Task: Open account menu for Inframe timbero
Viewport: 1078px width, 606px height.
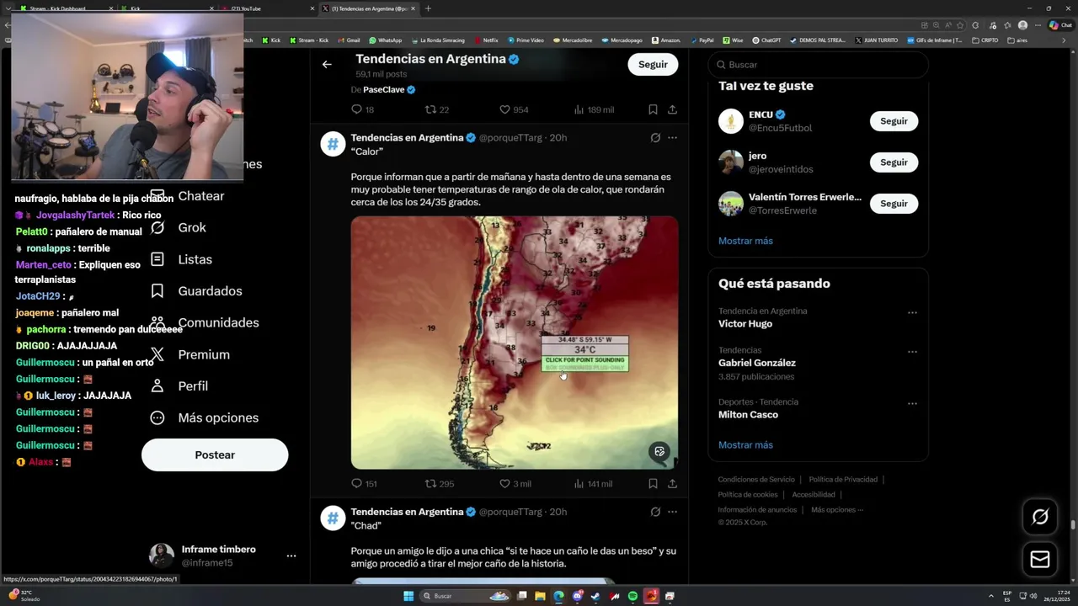Action: 291,556
